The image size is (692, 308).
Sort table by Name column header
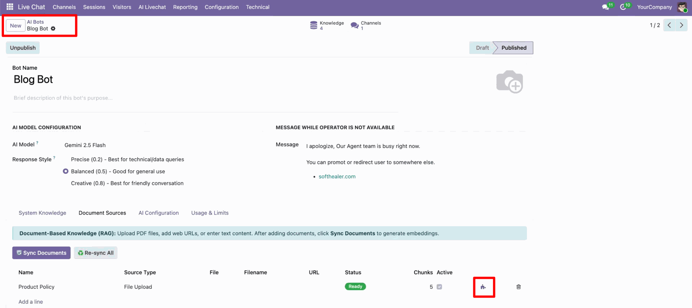coord(26,272)
